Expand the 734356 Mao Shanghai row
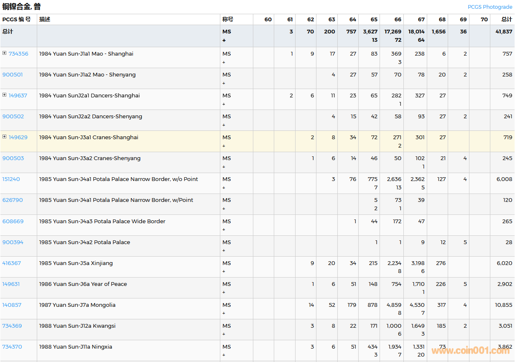Image resolution: width=515 pixels, height=362 pixels. coord(5,53)
